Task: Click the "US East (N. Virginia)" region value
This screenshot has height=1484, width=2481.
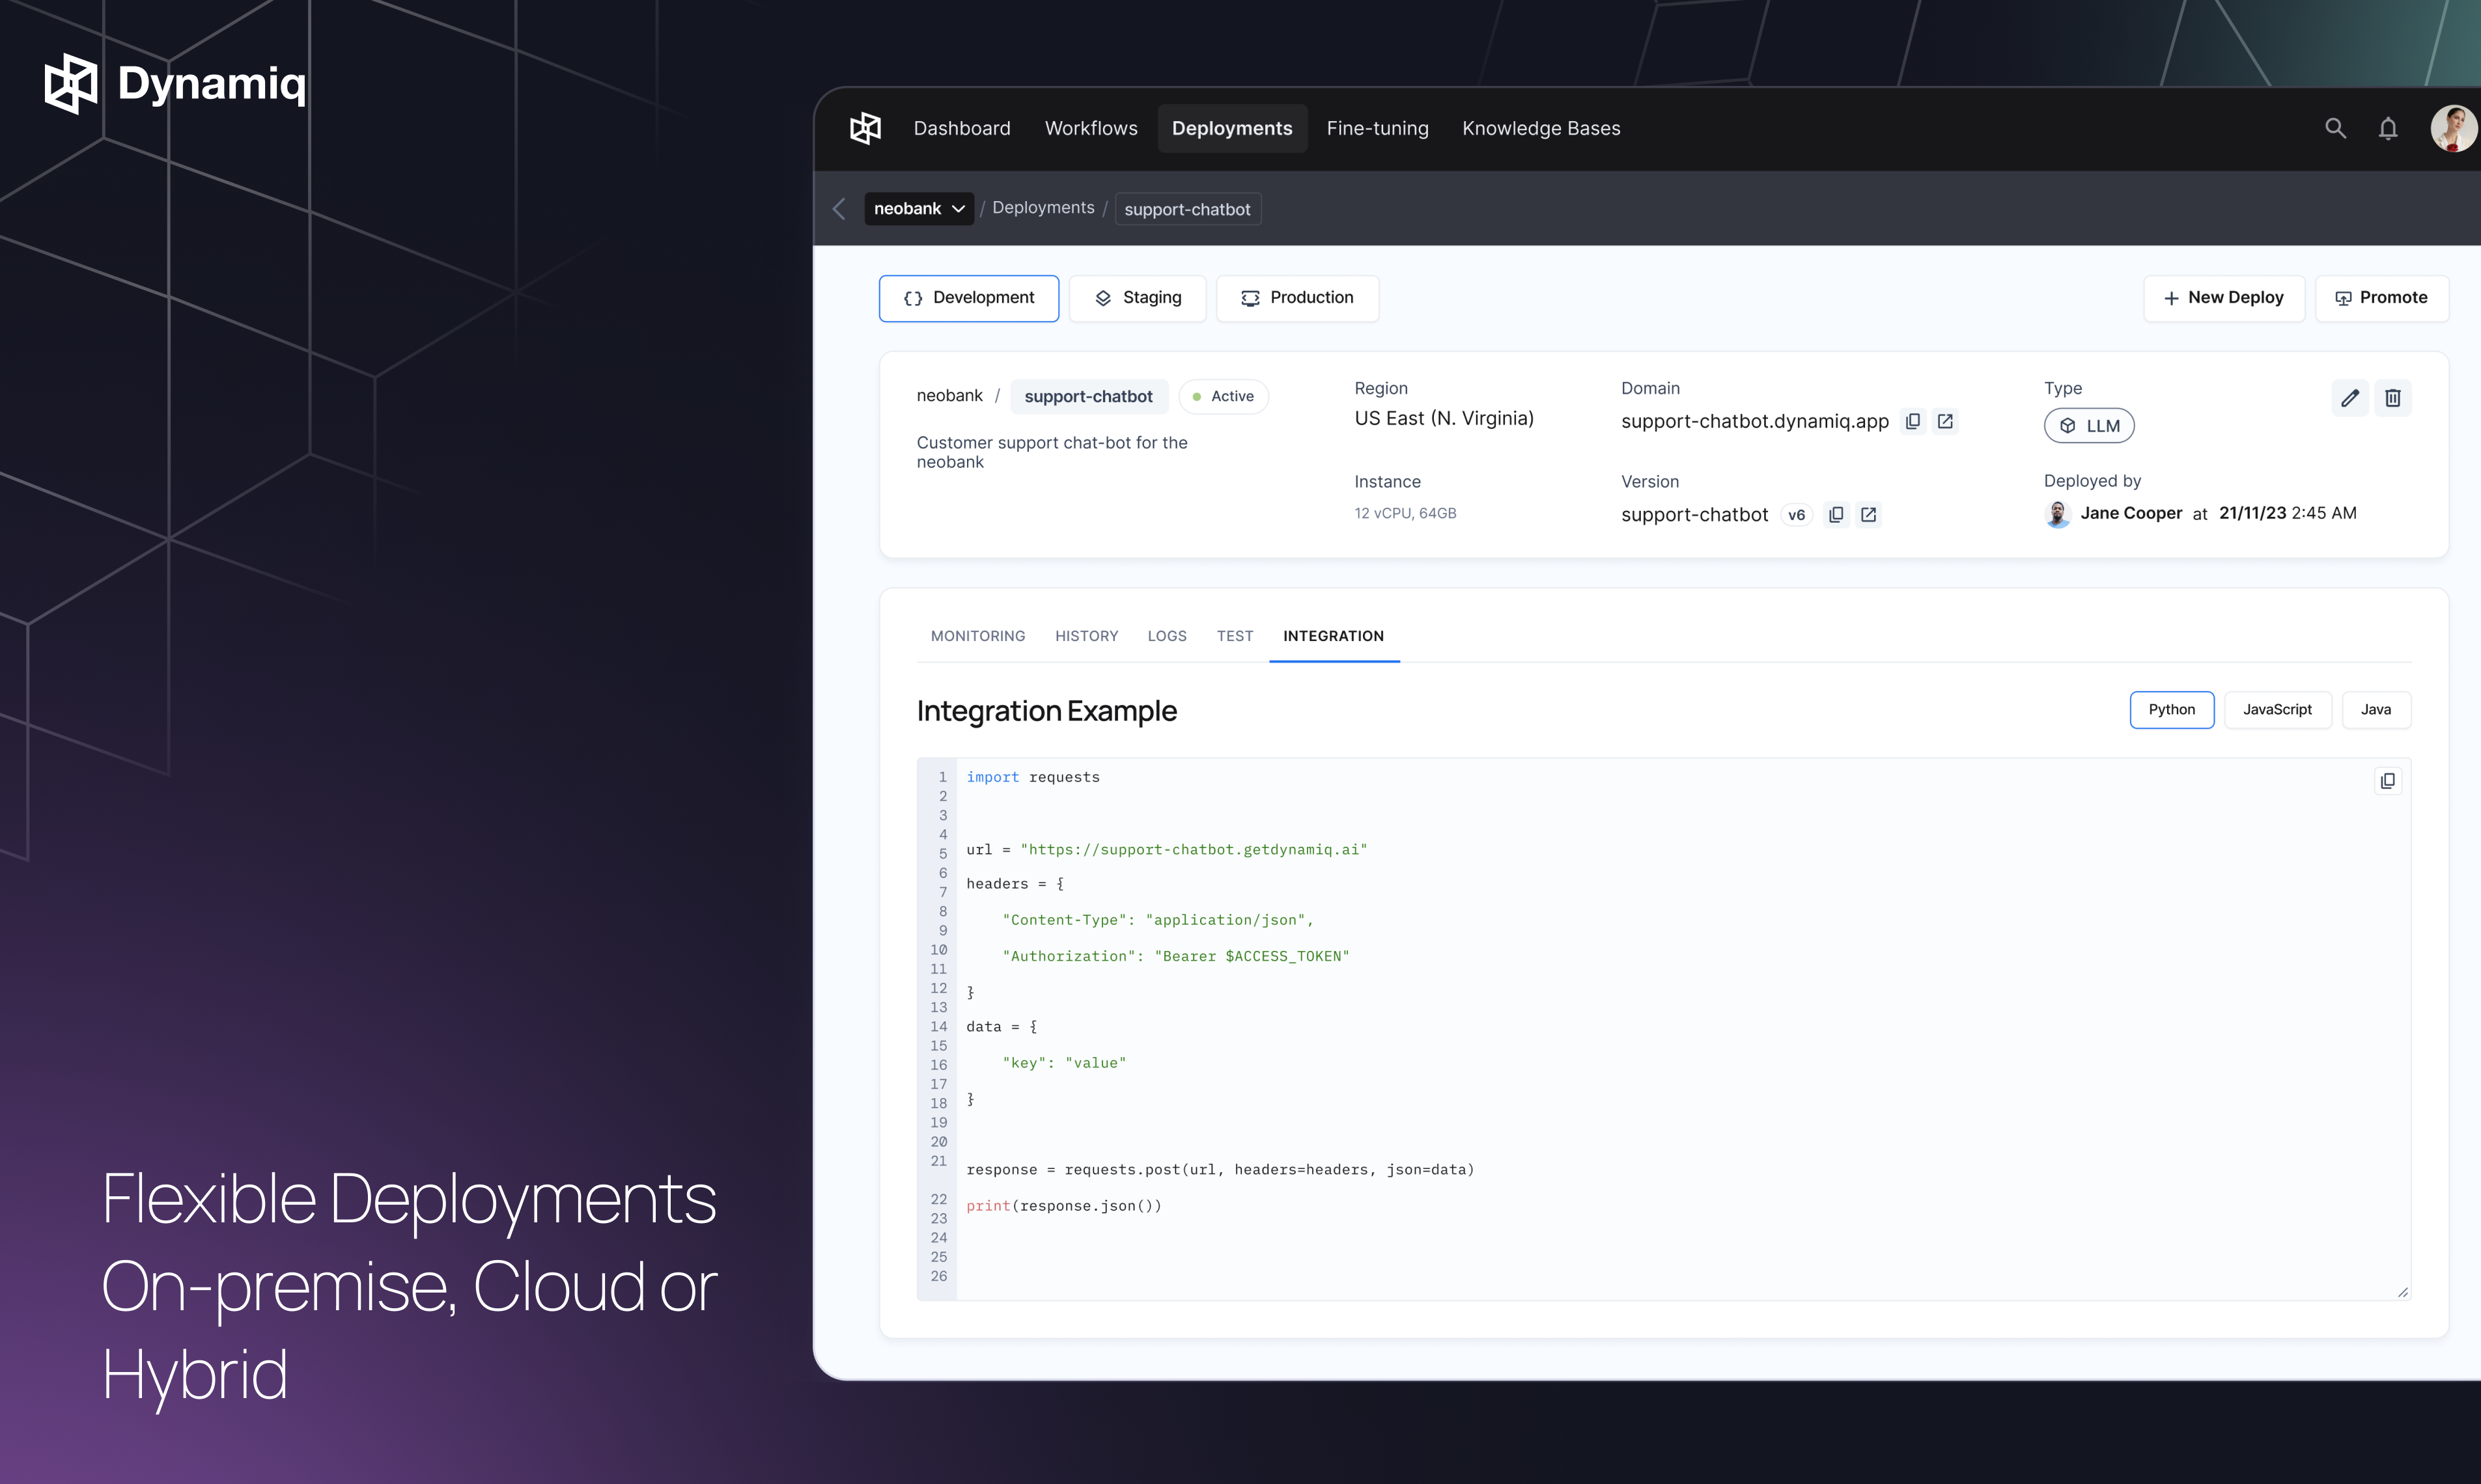Action: coord(1444,418)
